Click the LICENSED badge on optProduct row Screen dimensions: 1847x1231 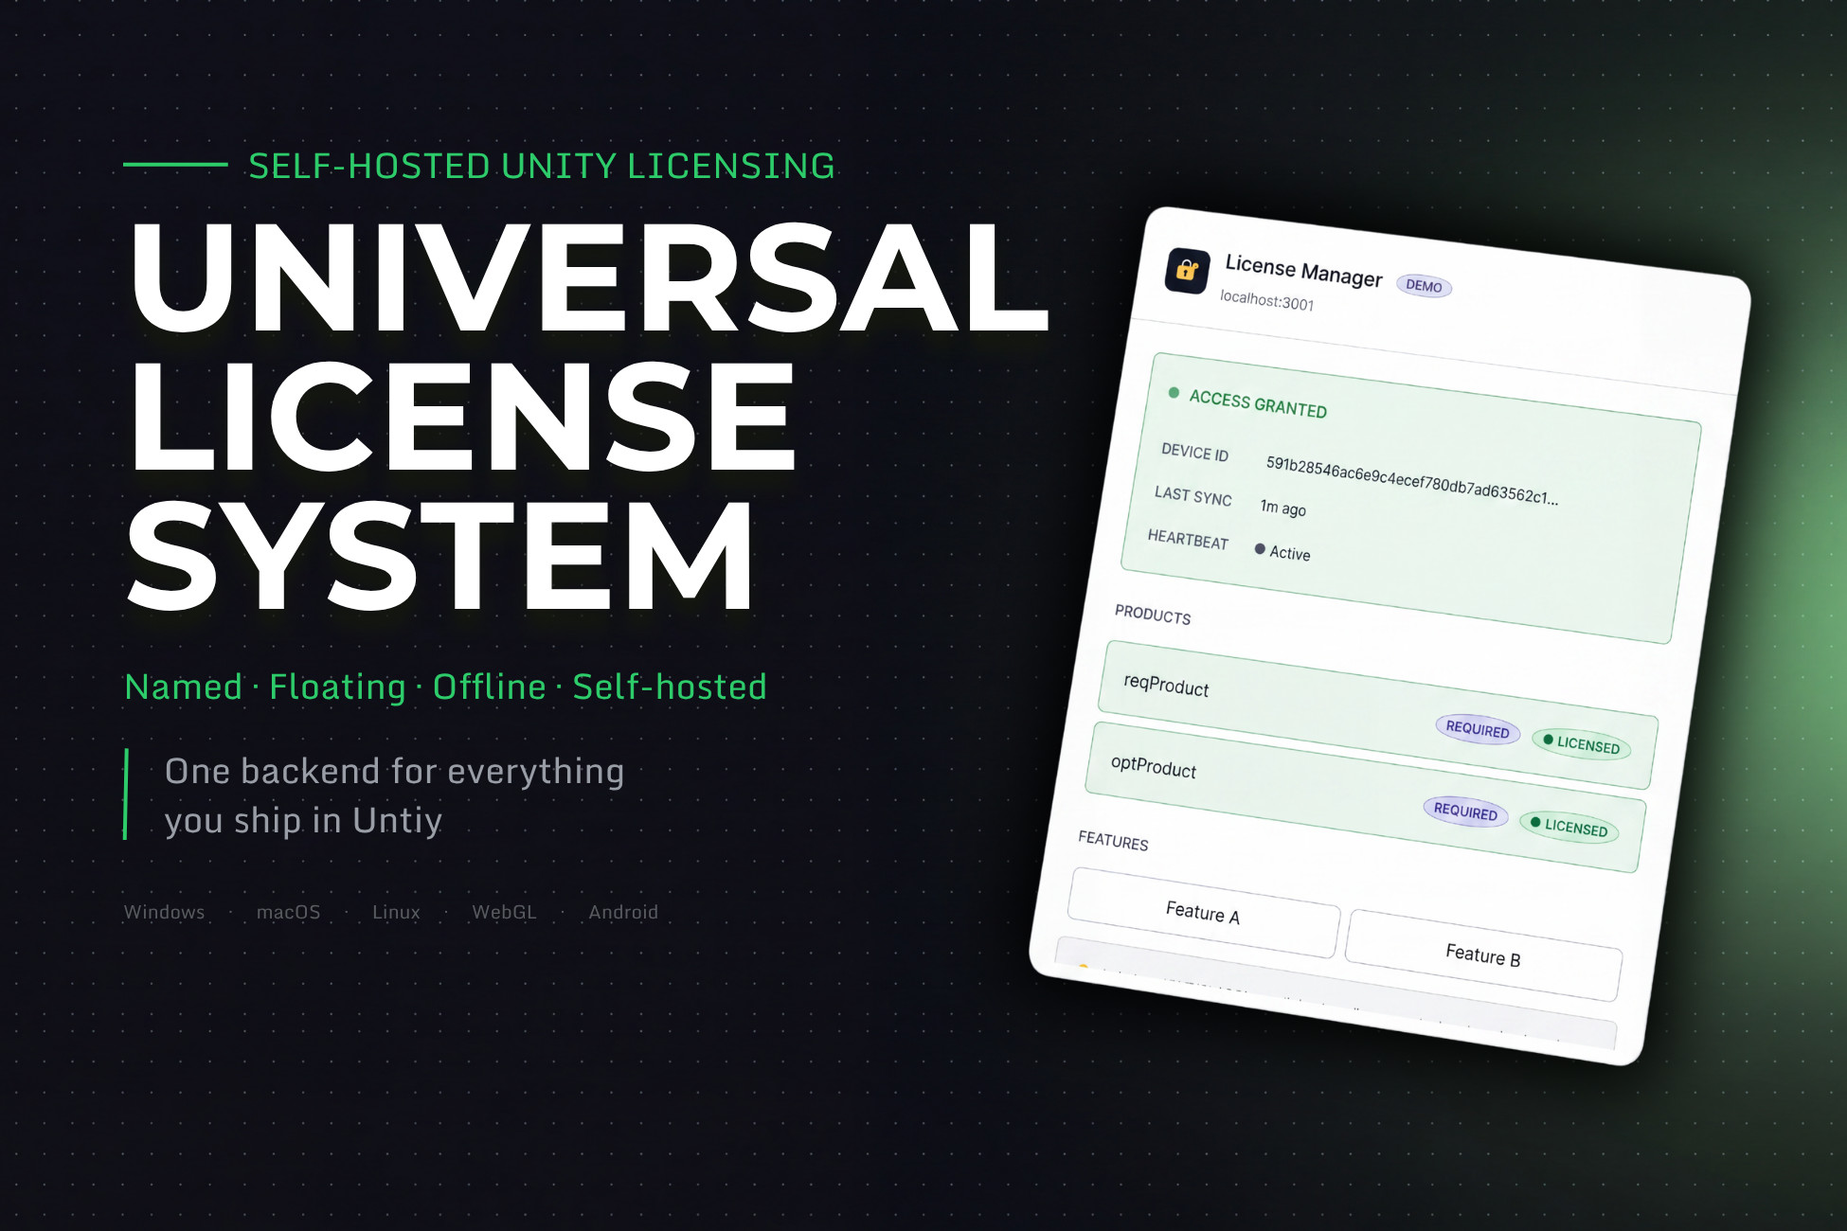click(x=1569, y=826)
